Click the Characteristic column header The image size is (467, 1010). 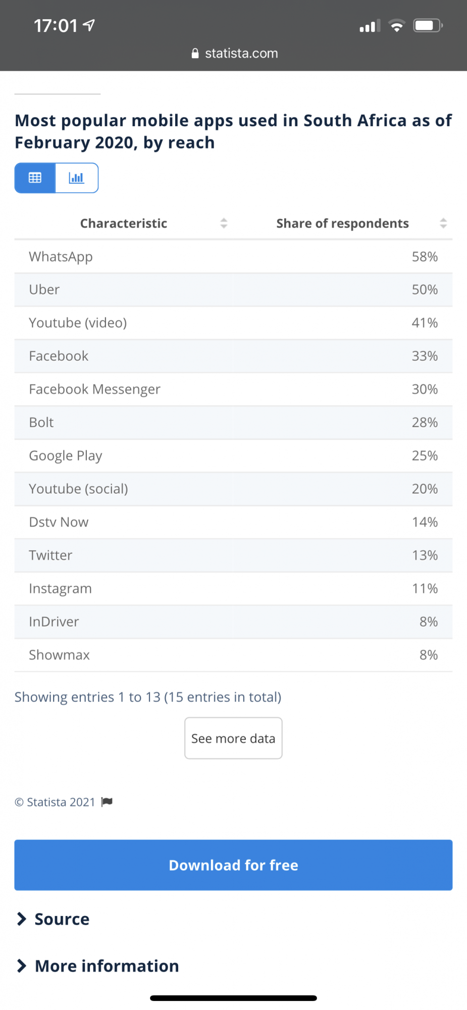124,223
